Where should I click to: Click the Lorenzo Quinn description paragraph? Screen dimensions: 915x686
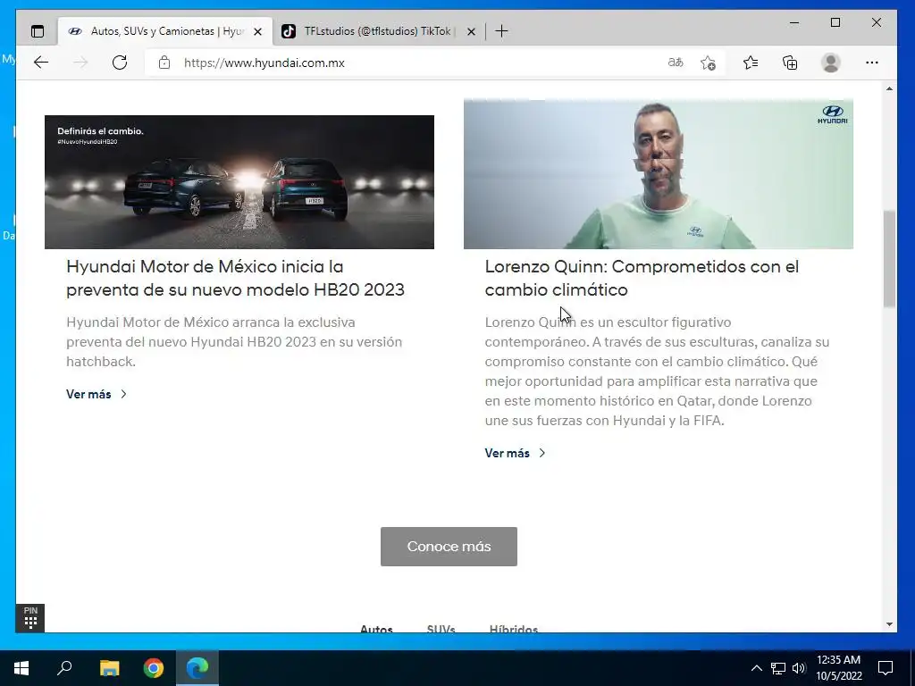click(657, 371)
